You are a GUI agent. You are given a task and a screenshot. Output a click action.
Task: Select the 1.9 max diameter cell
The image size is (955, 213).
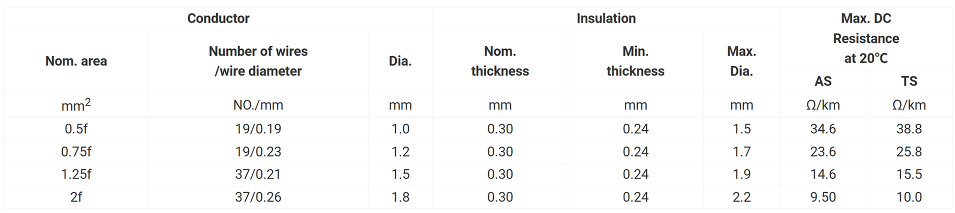741,174
